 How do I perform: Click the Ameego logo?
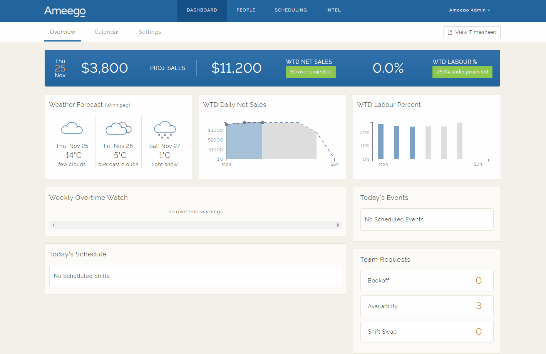pyautogui.click(x=65, y=11)
